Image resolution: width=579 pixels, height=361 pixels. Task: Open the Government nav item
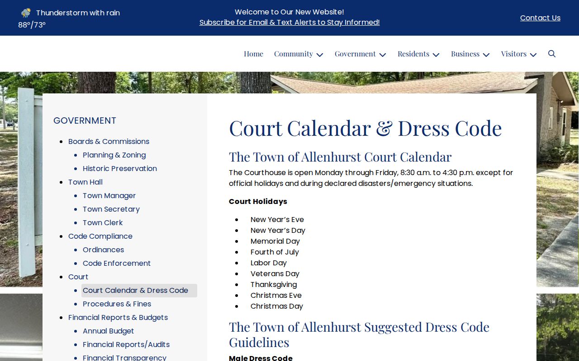355,54
